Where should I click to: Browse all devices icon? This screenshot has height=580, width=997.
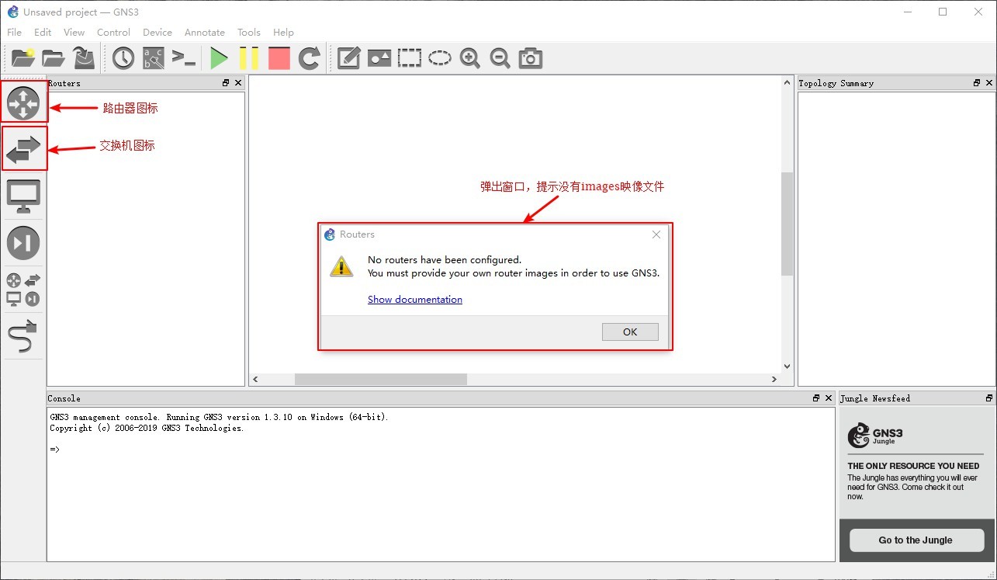click(x=23, y=289)
